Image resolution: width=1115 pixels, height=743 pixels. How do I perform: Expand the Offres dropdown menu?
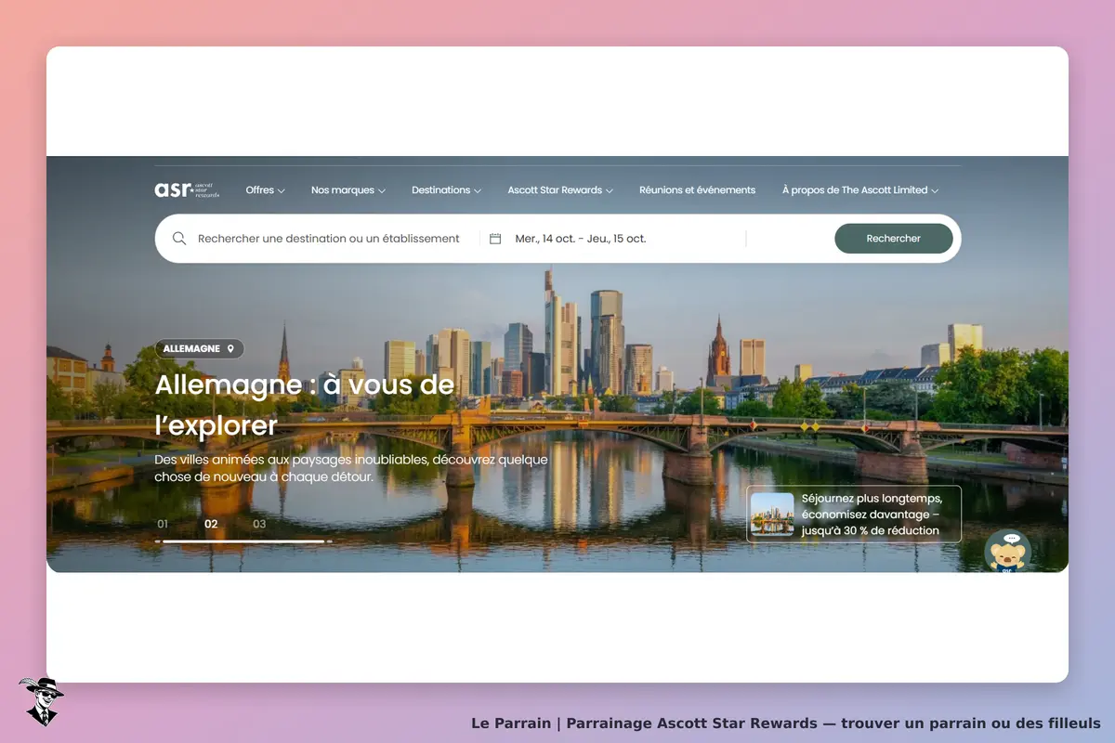265,190
